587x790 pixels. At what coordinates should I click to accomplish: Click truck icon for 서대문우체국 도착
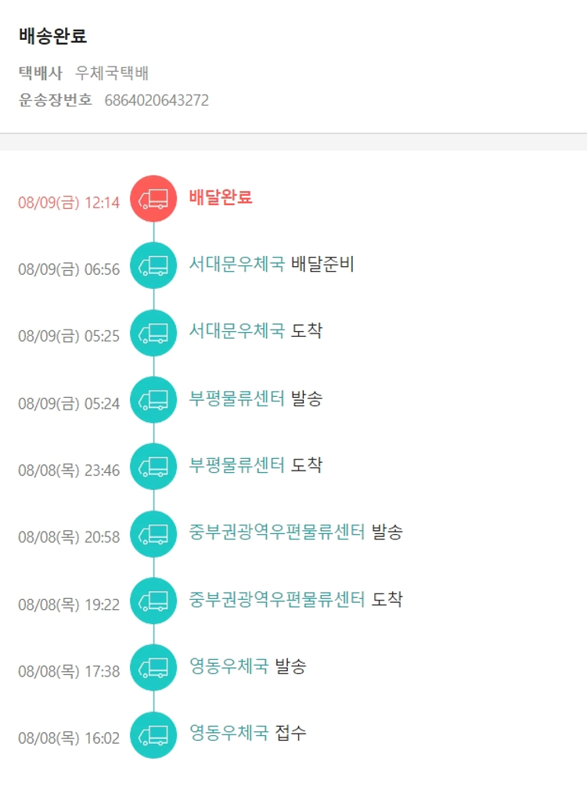(x=153, y=333)
